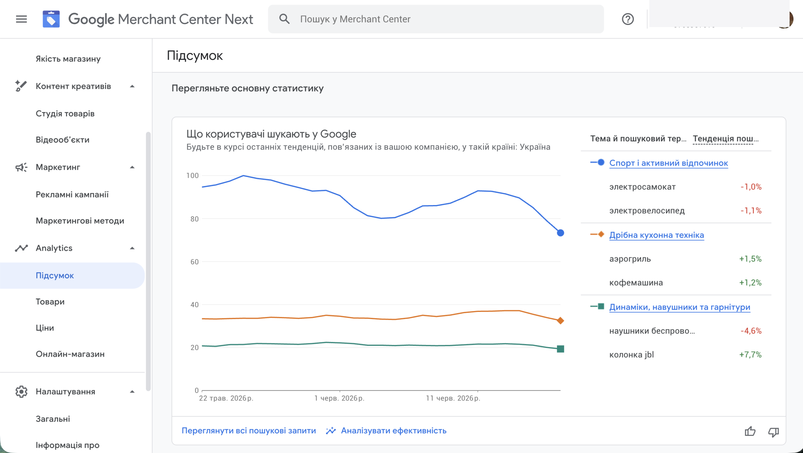The image size is (803, 453).
Task: Click the green line end square on chart
Action: (560, 349)
